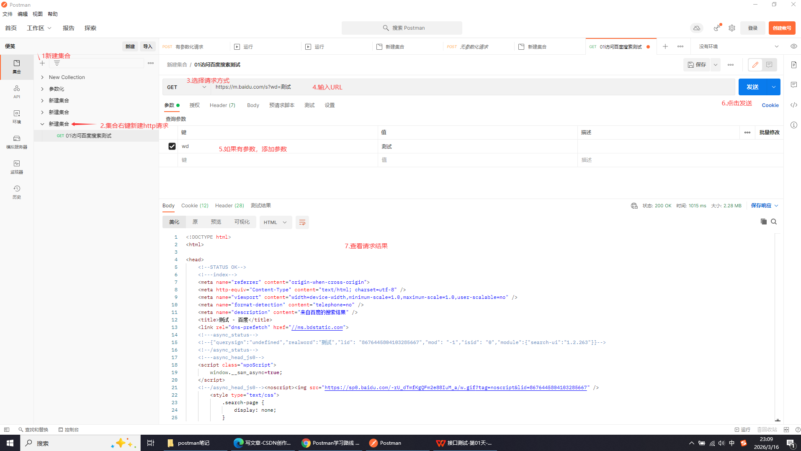Toggle sidebar icon in bottom status bar
The width and height of the screenshot is (801, 451).
click(7, 430)
